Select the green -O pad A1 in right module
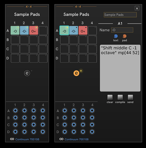146x148 pixels. click(64, 30)
